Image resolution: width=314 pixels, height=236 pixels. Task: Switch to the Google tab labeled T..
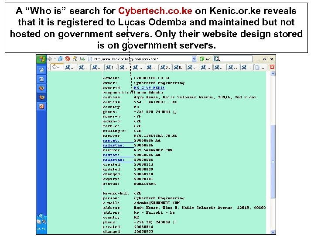(111, 67)
